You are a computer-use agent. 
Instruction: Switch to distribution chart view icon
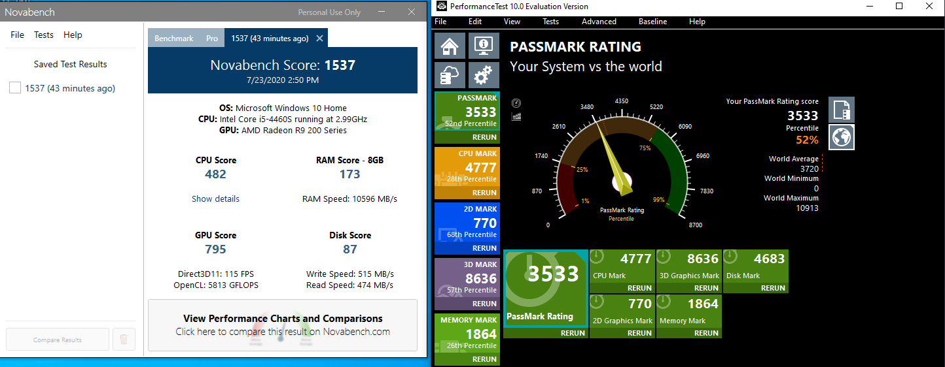pos(516,116)
